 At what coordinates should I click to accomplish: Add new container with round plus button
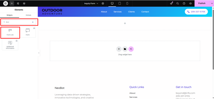[119, 49]
